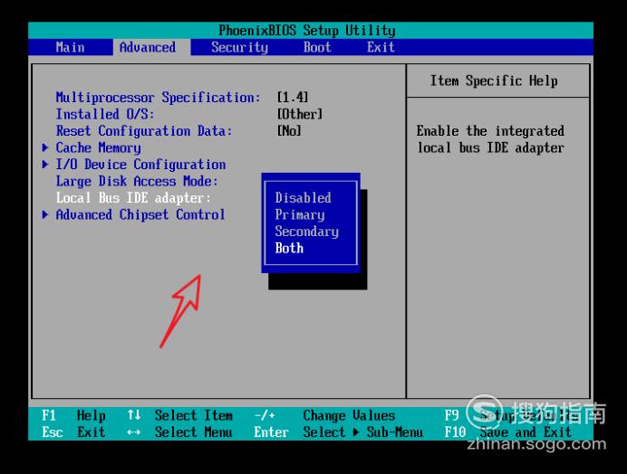627x474 pixels.
Task: Choose Primary in the popup list
Action: (x=300, y=214)
